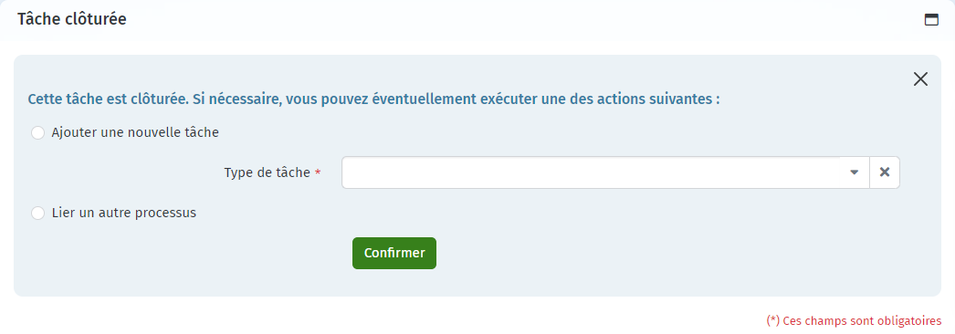Click the red asterisk beside Type de tâche

(318, 172)
